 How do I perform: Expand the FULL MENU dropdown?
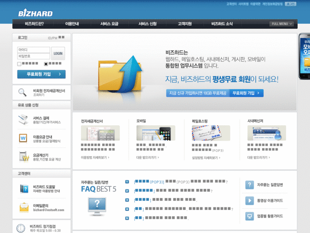click(x=281, y=24)
